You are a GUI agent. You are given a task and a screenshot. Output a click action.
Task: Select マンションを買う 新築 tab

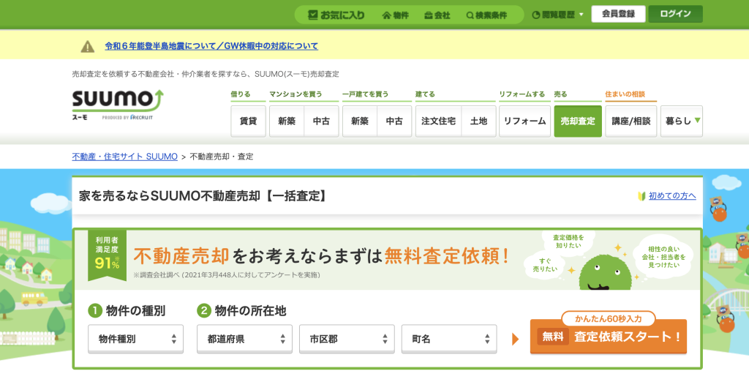click(287, 121)
